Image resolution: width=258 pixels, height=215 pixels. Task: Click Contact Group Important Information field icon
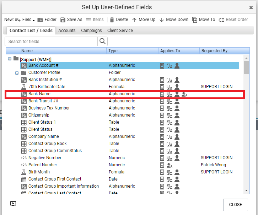[x=24, y=187]
